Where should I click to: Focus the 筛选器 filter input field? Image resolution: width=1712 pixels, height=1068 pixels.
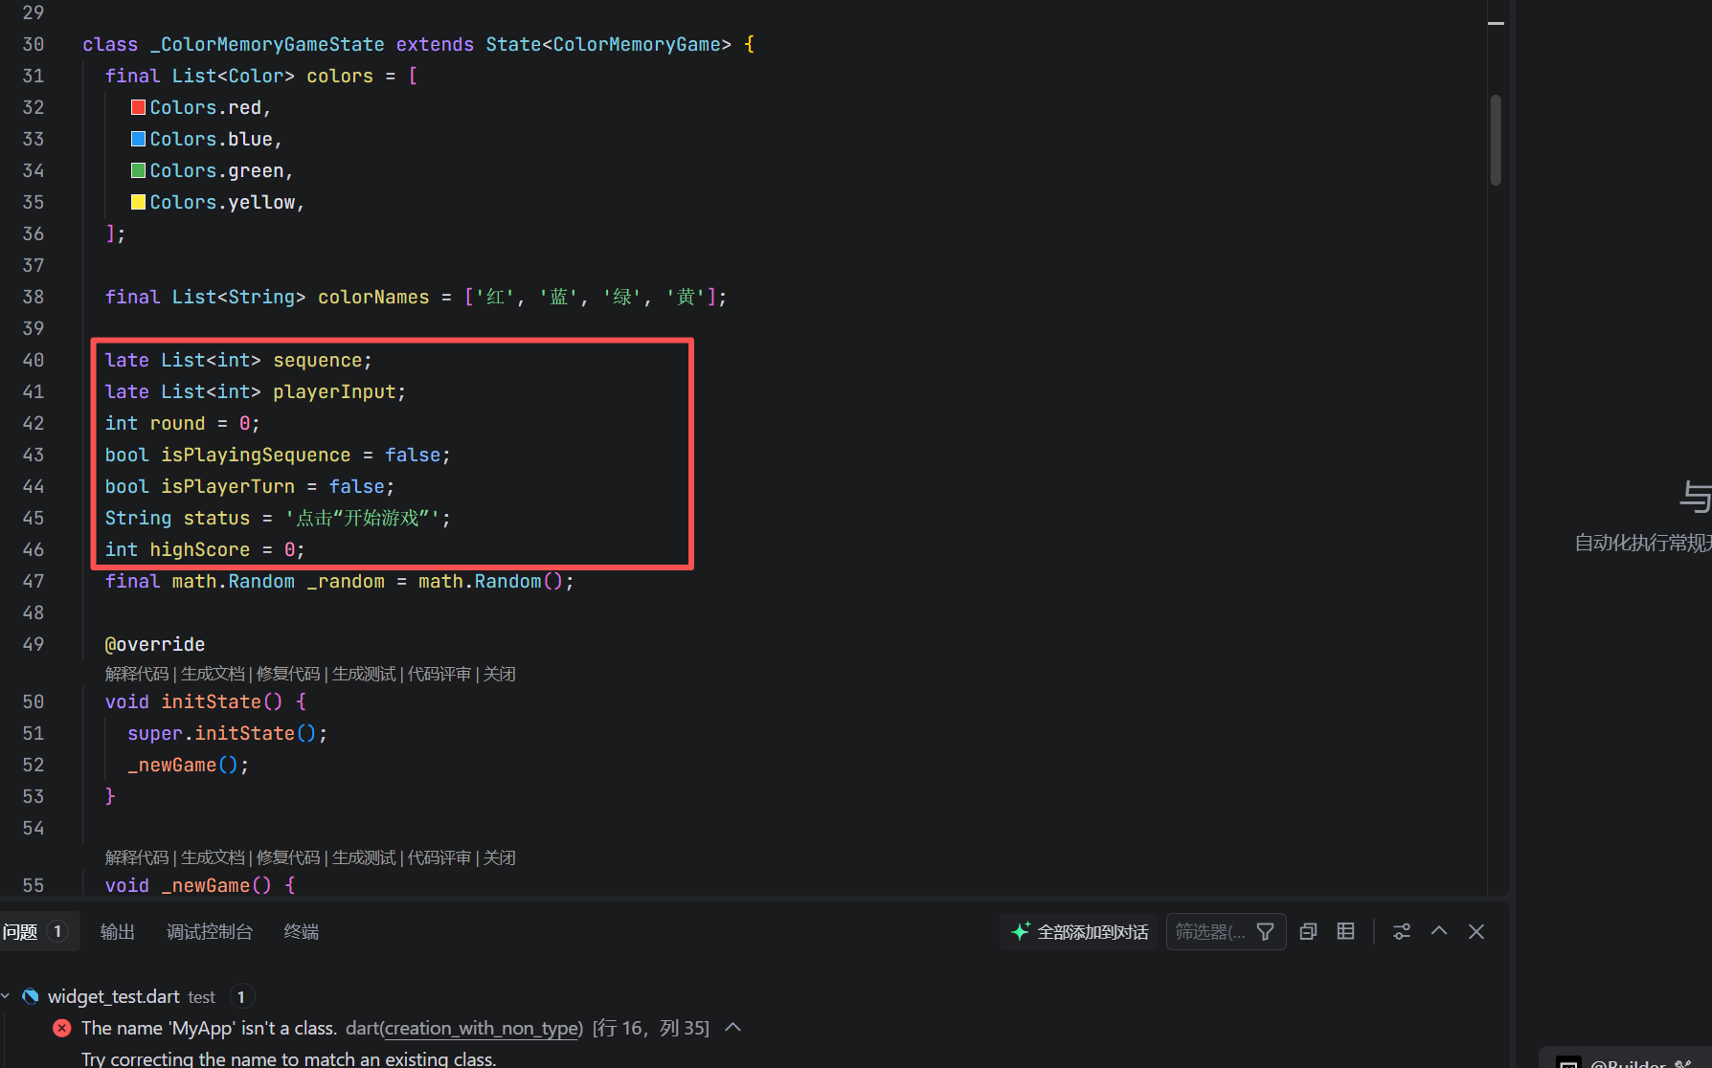(x=1210, y=931)
